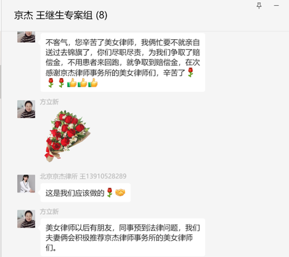Screen dimensions: 289x257
Task: Click the group title 京杰 王继生专案组
Action: 53,15
